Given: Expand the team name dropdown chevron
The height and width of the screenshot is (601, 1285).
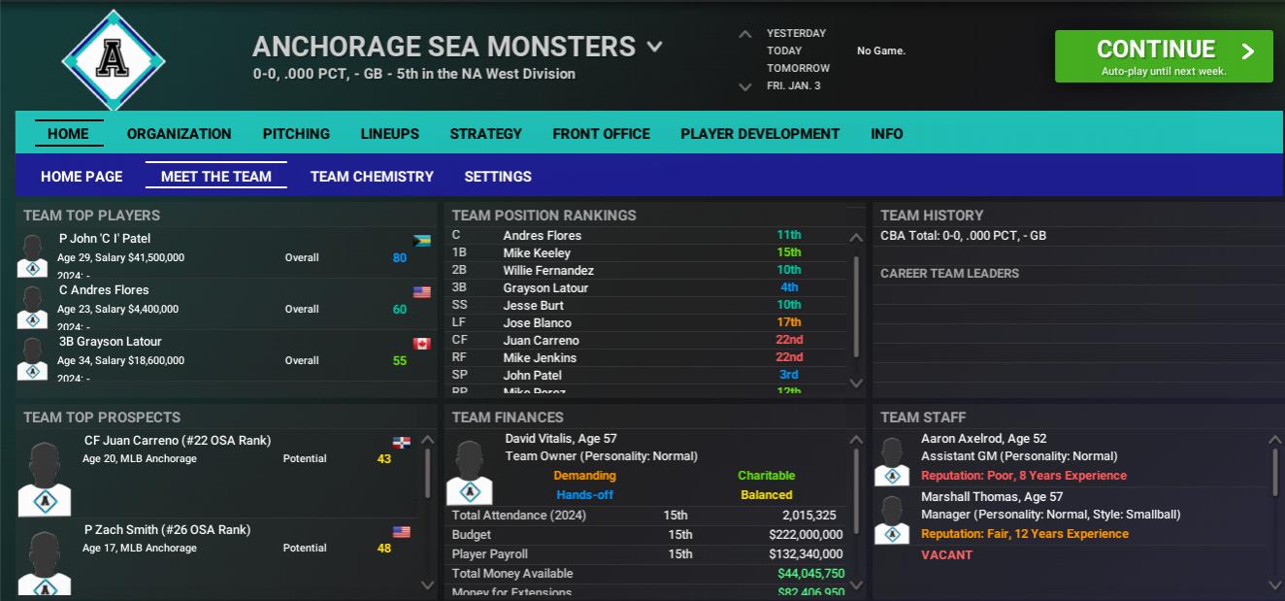Looking at the screenshot, I should click(655, 47).
